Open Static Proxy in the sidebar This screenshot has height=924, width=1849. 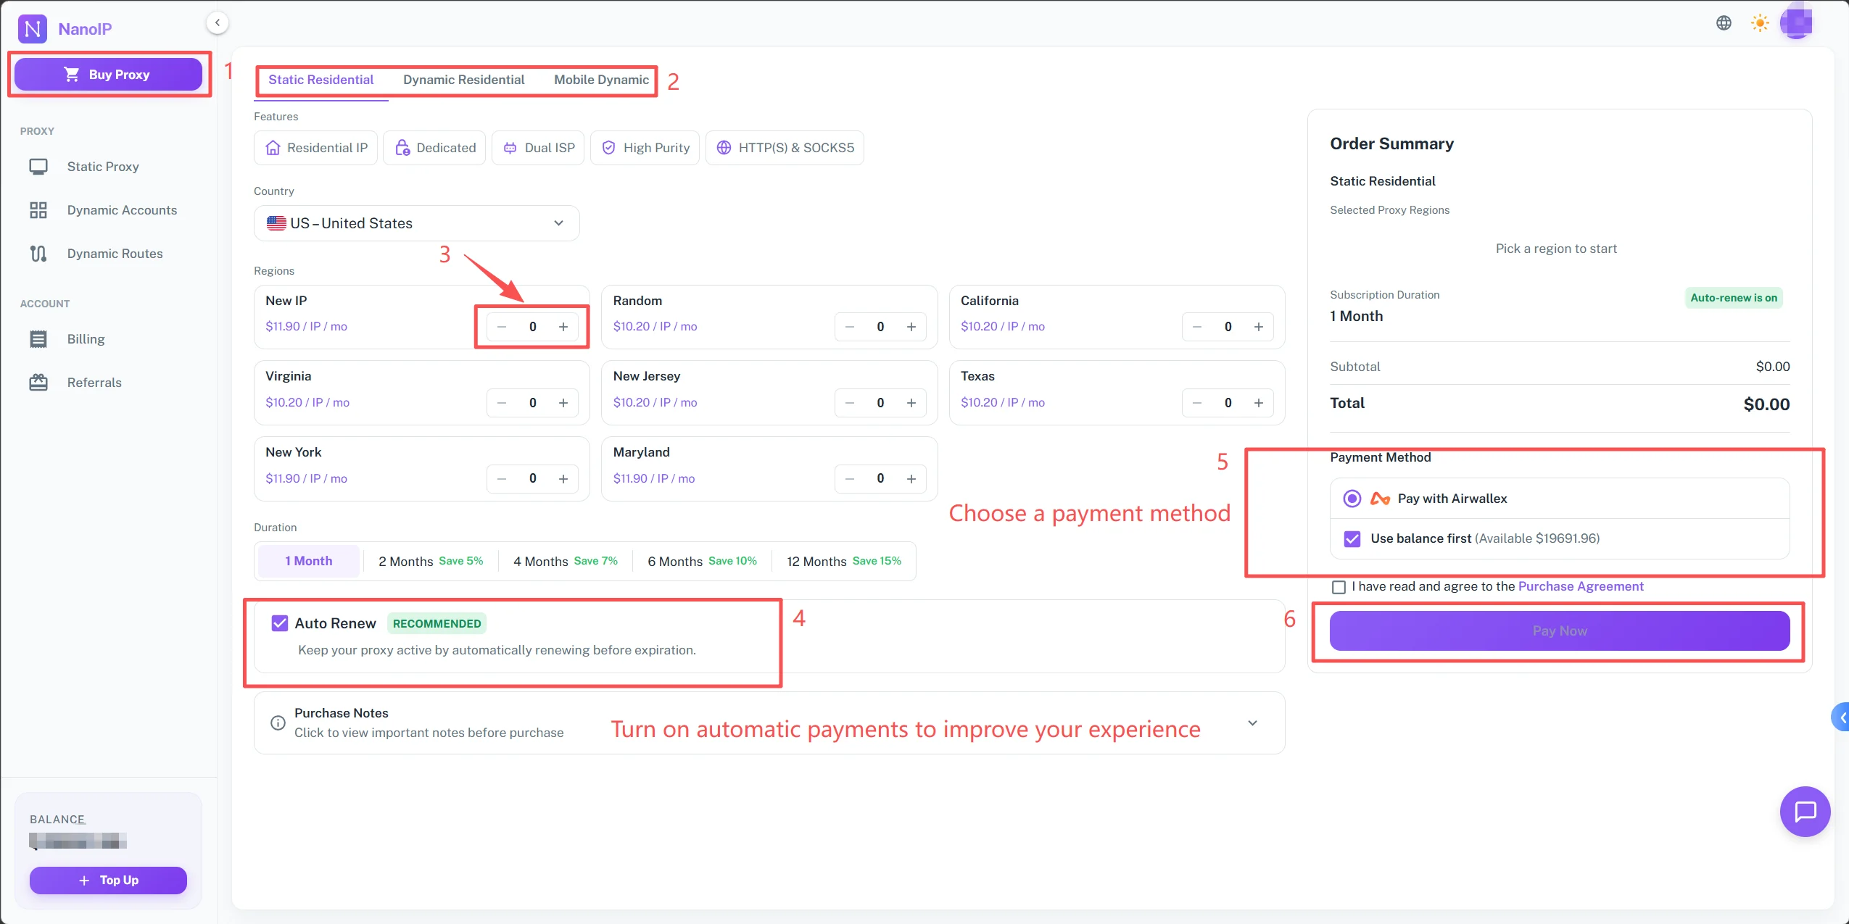[103, 167]
